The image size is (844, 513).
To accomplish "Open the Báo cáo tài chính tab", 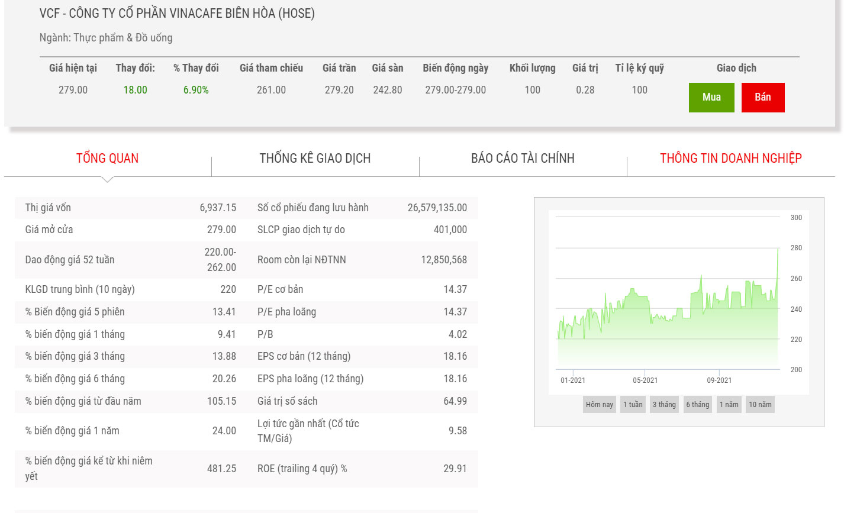I will pos(523,158).
